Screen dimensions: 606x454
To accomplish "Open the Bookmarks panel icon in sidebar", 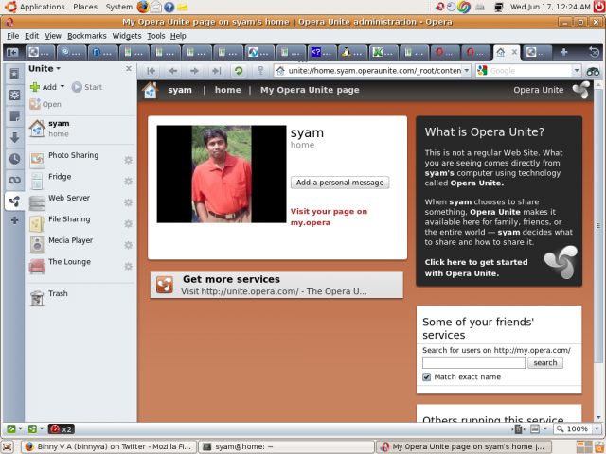I will (x=15, y=74).
